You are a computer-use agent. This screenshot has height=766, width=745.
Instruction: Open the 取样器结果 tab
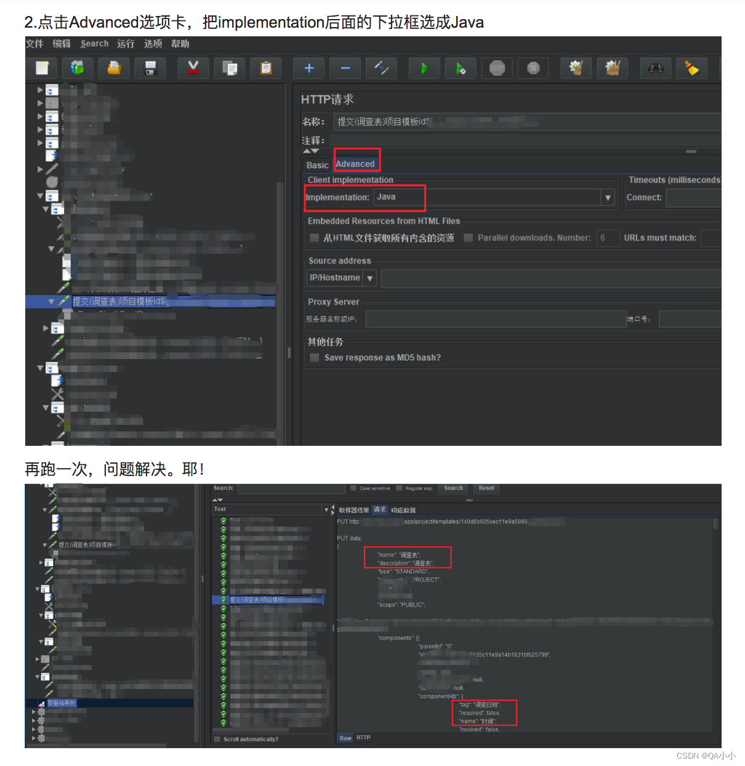[x=354, y=510]
